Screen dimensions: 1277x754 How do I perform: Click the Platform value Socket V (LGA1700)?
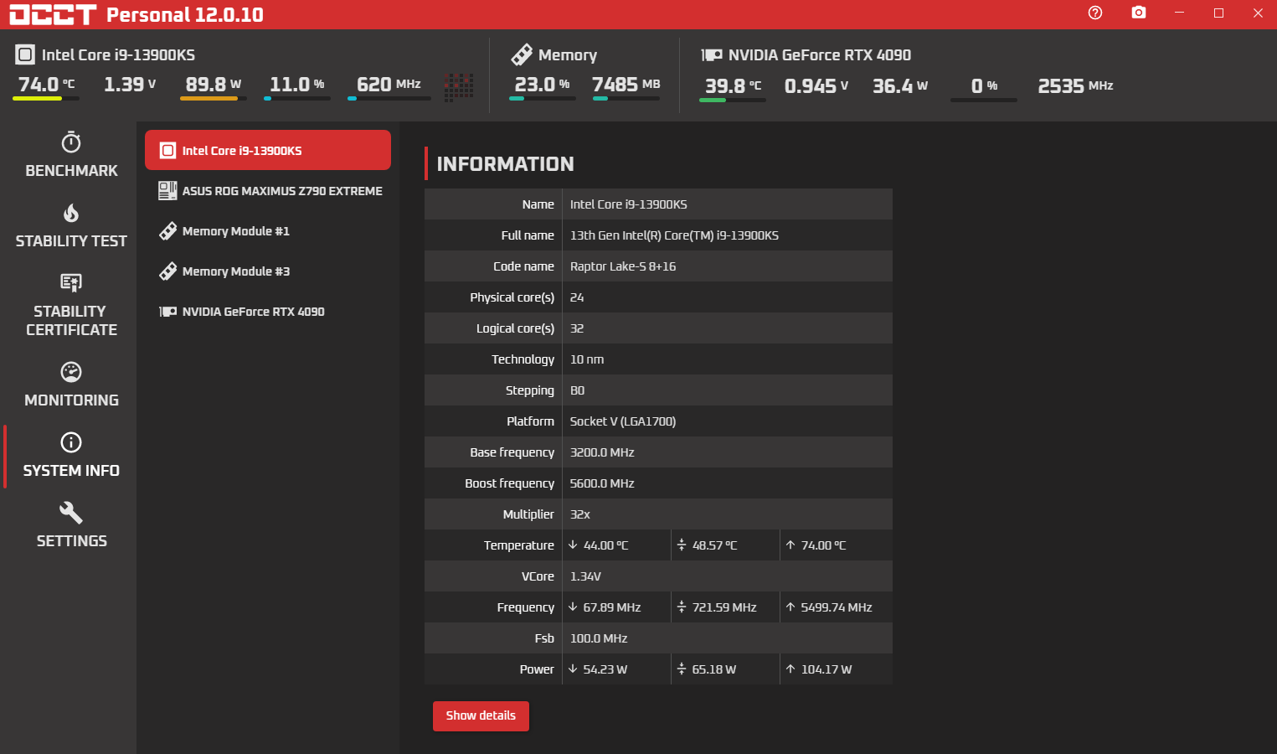coord(623,421)
